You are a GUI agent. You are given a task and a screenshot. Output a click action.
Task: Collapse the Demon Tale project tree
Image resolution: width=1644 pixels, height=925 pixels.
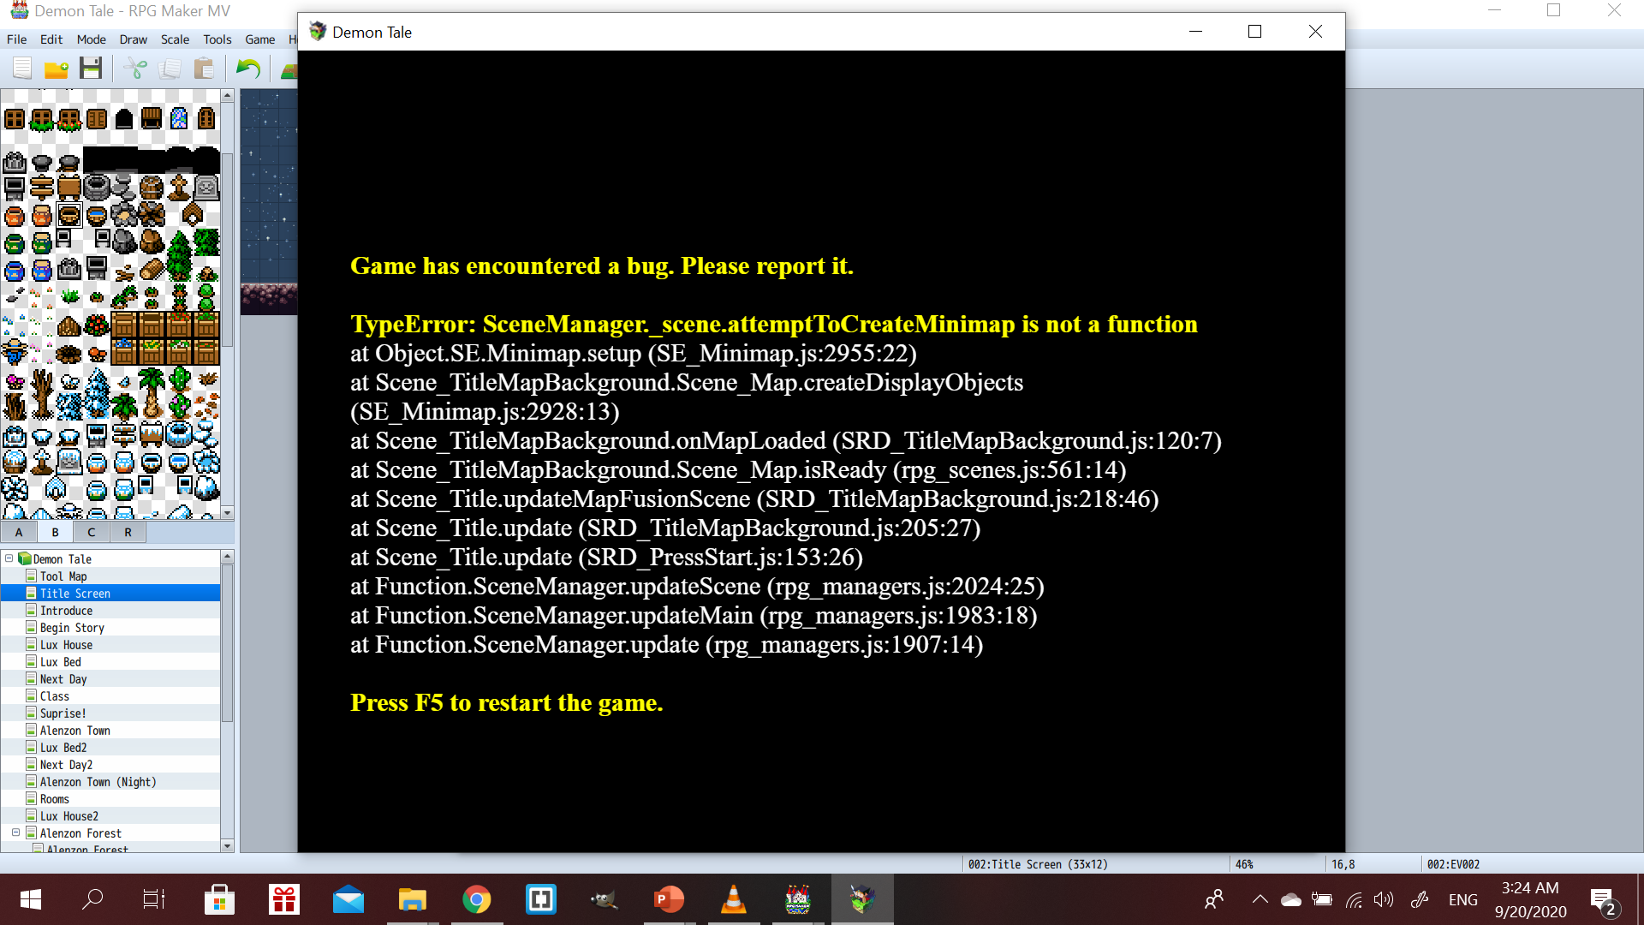(x=9, y=558)
